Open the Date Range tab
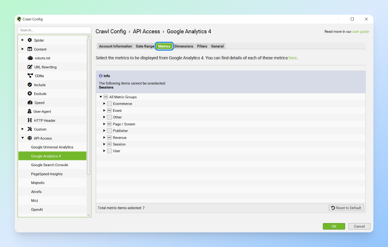Viewport: 388px width, 247px height. point(145,46)
